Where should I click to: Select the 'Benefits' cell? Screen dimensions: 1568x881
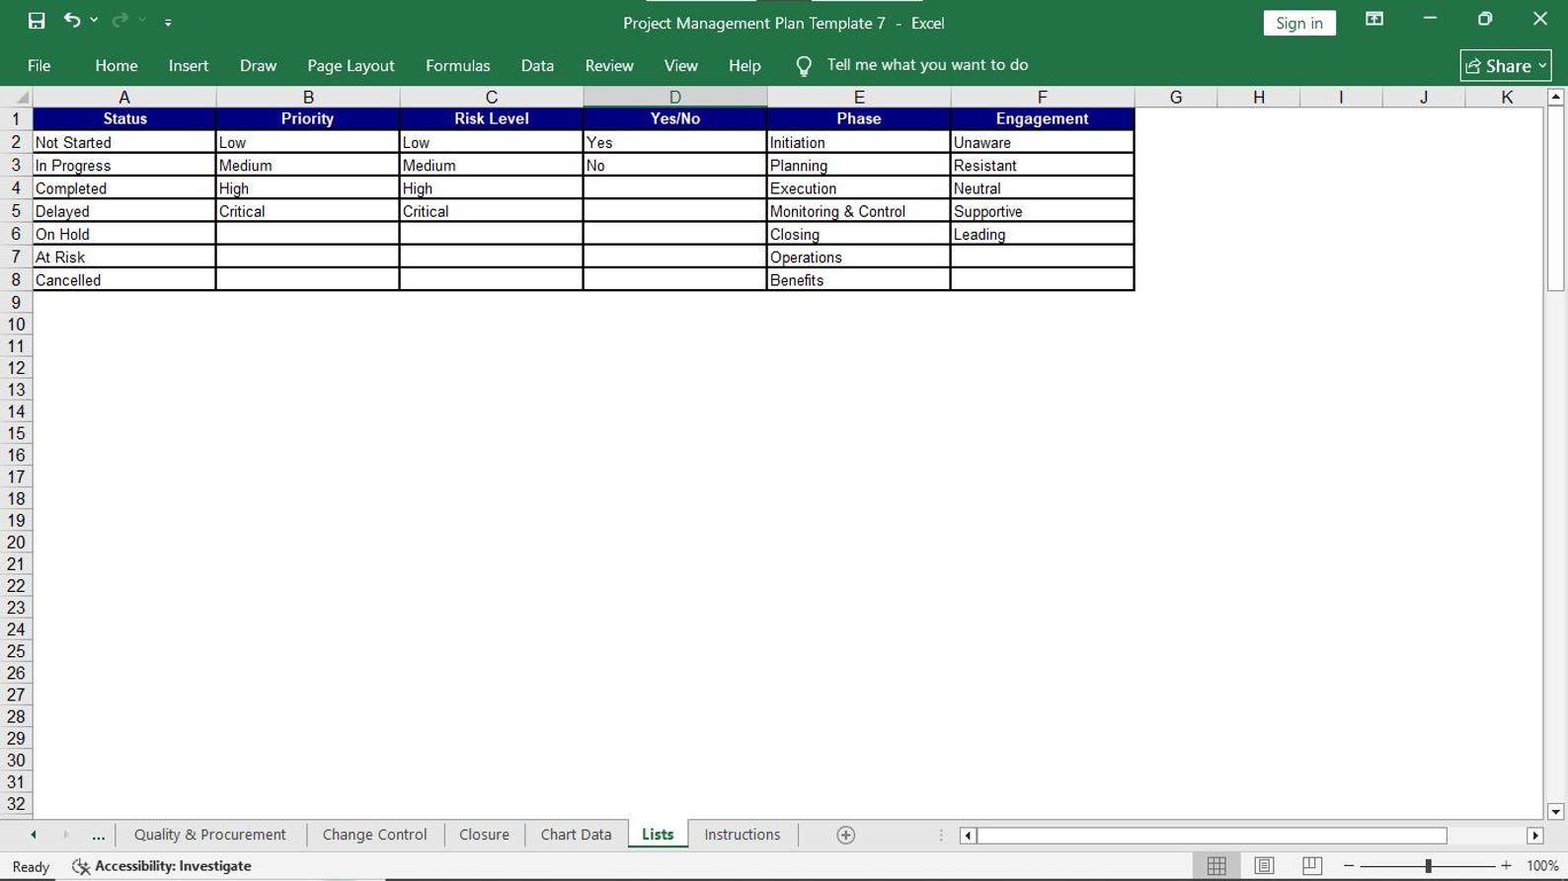pos(859,280)
